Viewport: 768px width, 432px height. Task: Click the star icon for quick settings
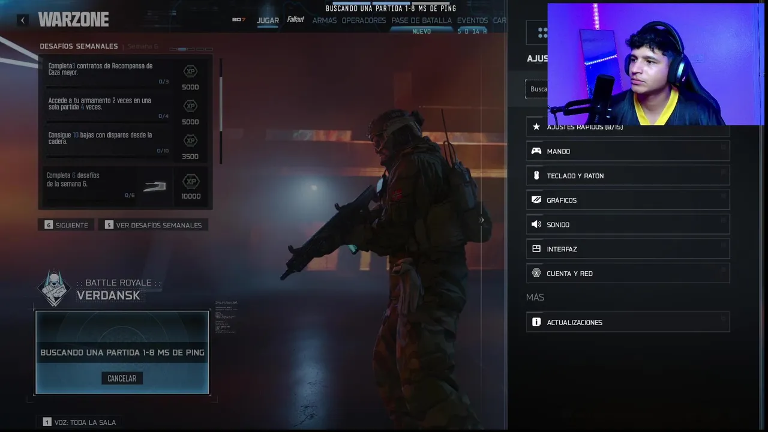[536, 127]
